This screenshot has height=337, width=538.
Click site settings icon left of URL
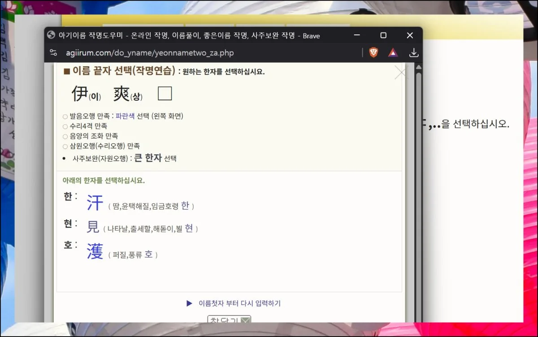click(53, 53)
